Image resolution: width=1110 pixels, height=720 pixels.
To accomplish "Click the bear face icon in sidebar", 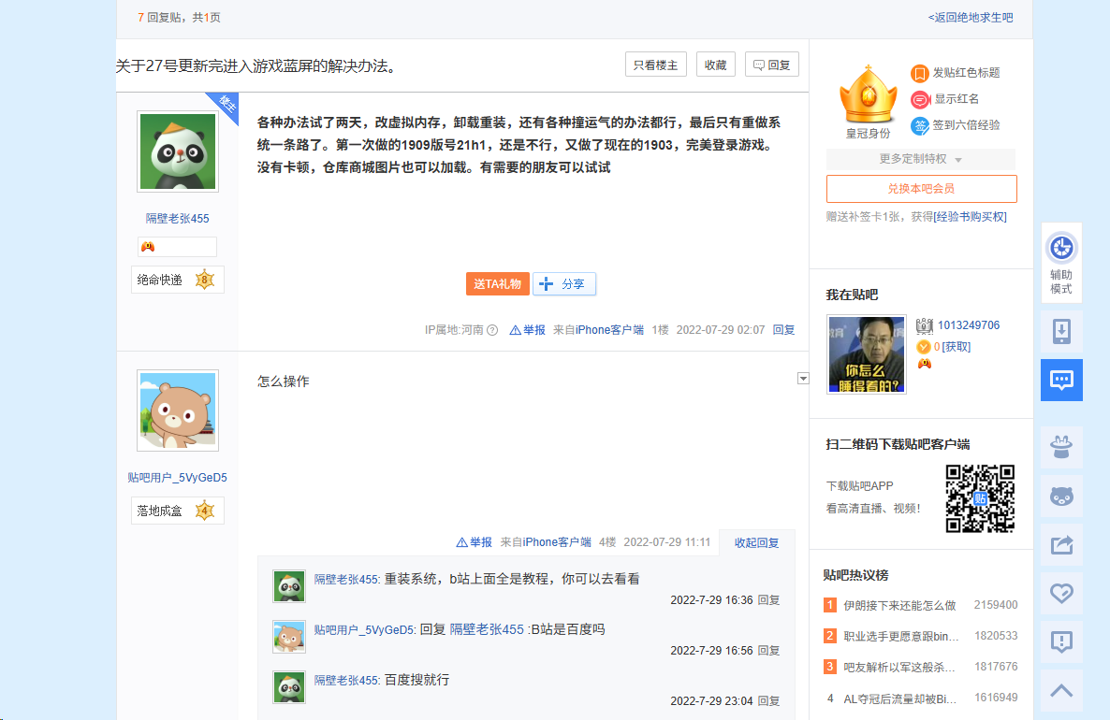I will point(1061,497).
